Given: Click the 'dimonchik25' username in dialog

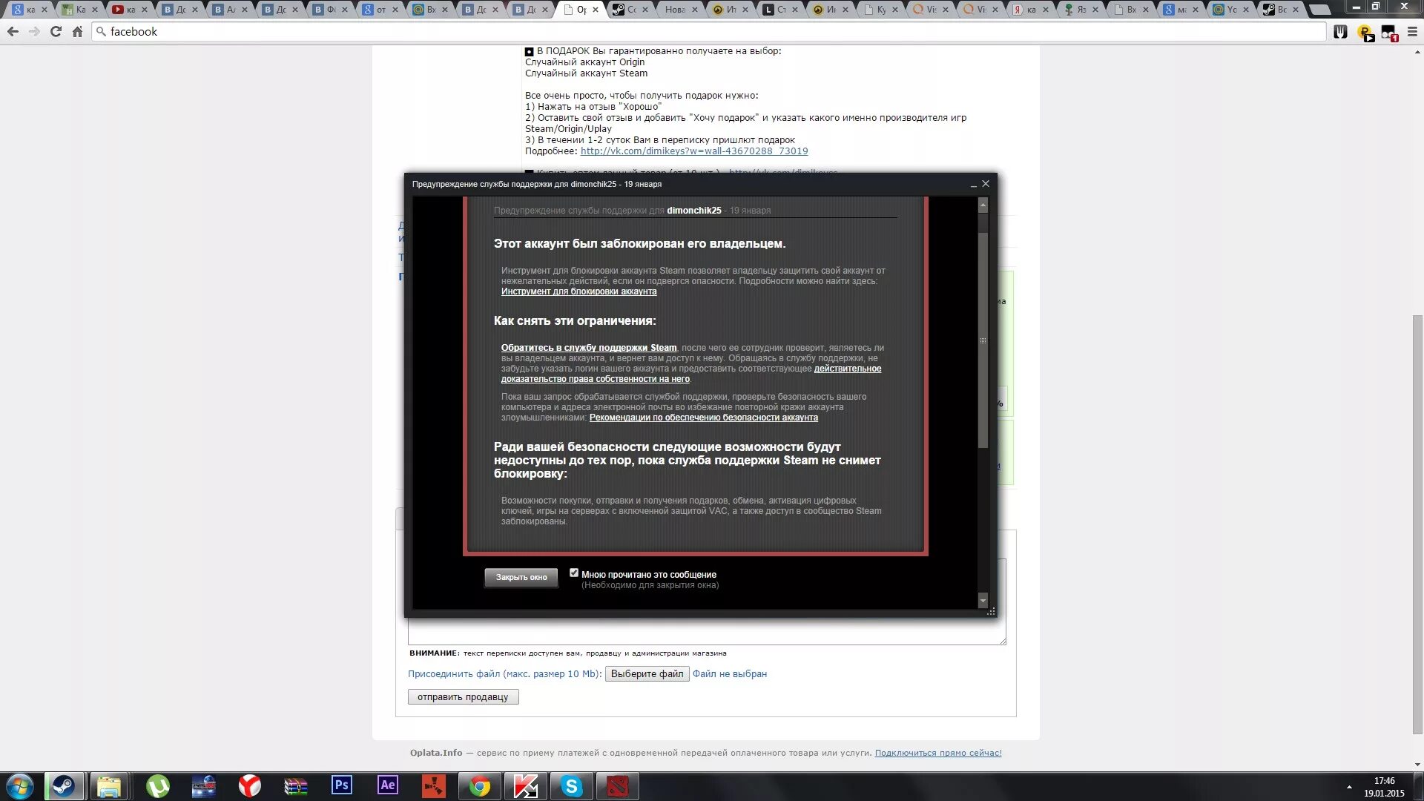Looking at the screenshot, I should 693,211.
